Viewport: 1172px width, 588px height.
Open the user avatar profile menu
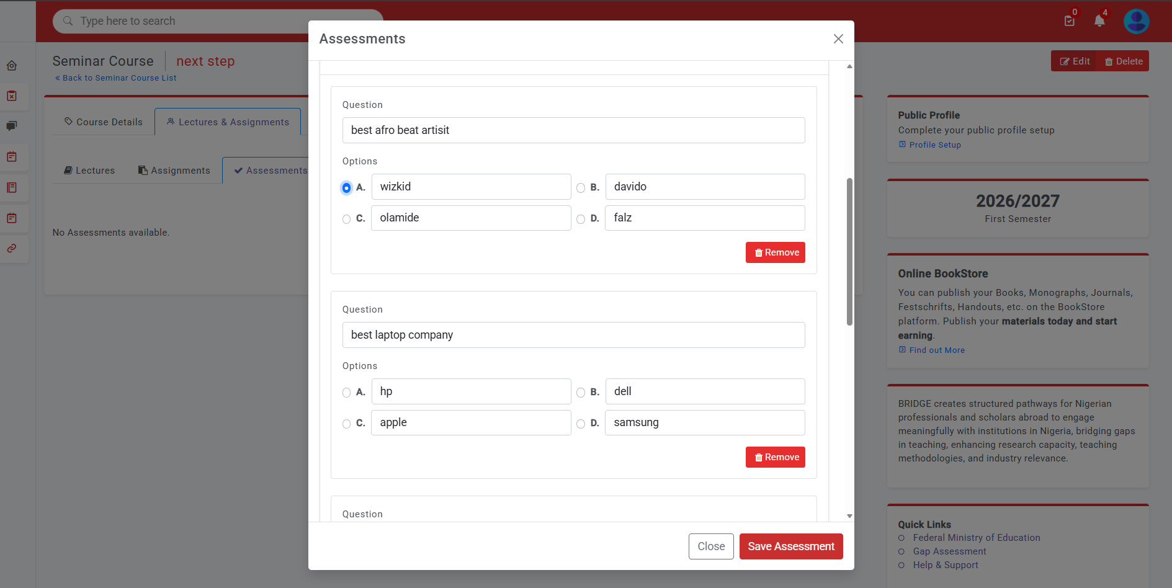pos(1137,21)
